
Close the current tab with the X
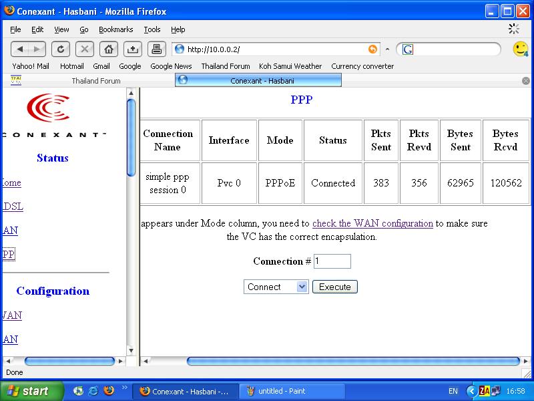(525, 81)
